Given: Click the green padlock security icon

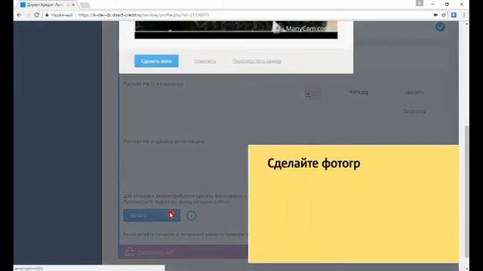Looking at the screenshot, I should point(47,15).
